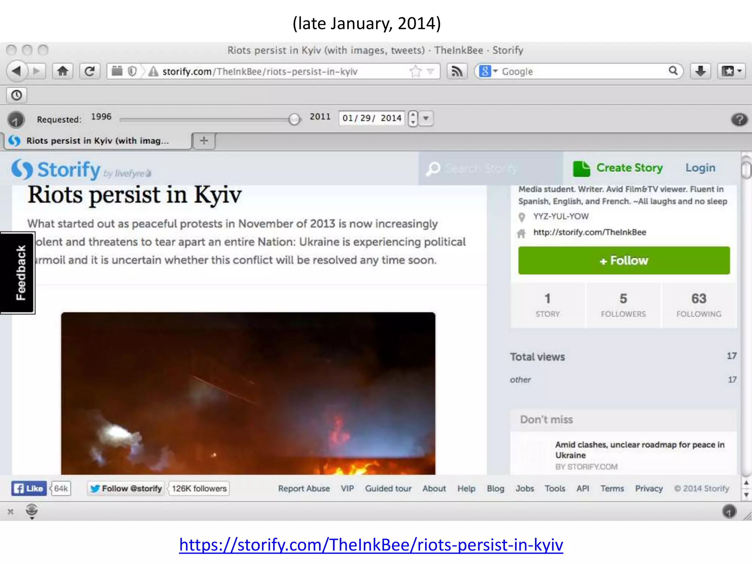Bookmark the page with the star icon
The image size is (752, 564).
[415, 71]
